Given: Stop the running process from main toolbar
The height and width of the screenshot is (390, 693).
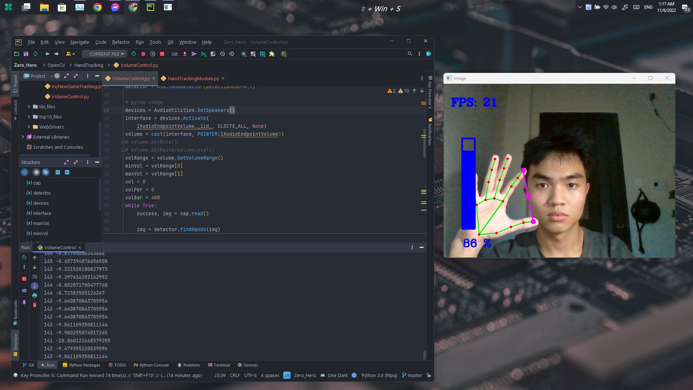Looking at the screenshot, I should [162, 54].
